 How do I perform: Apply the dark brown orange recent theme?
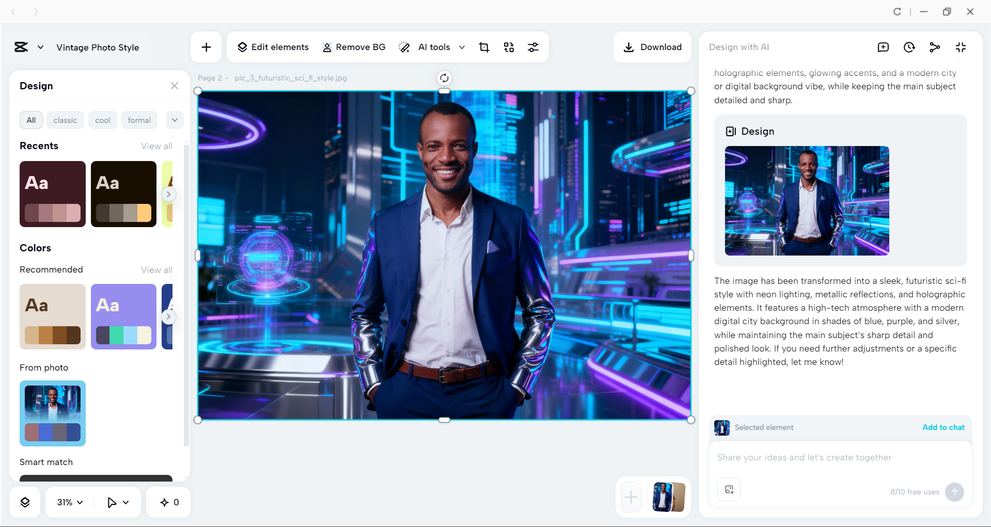pyautogui.click(x=123, y=194)
